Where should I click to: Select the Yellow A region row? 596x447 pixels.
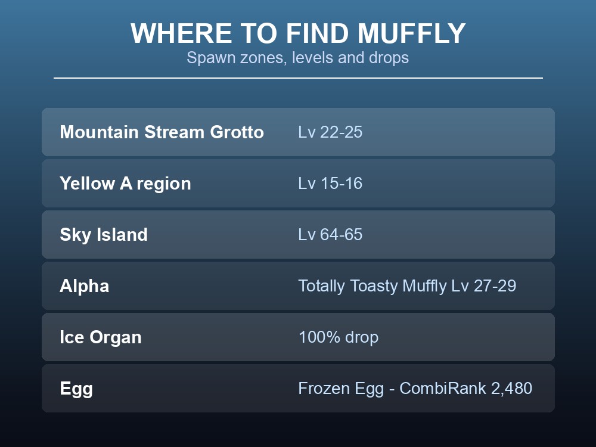(x=298, y=183)
